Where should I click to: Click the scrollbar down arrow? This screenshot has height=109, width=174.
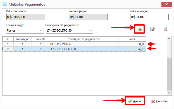click(x=169, y=93)
